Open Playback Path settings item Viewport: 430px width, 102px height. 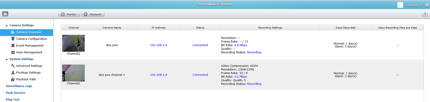pos(23,79)
